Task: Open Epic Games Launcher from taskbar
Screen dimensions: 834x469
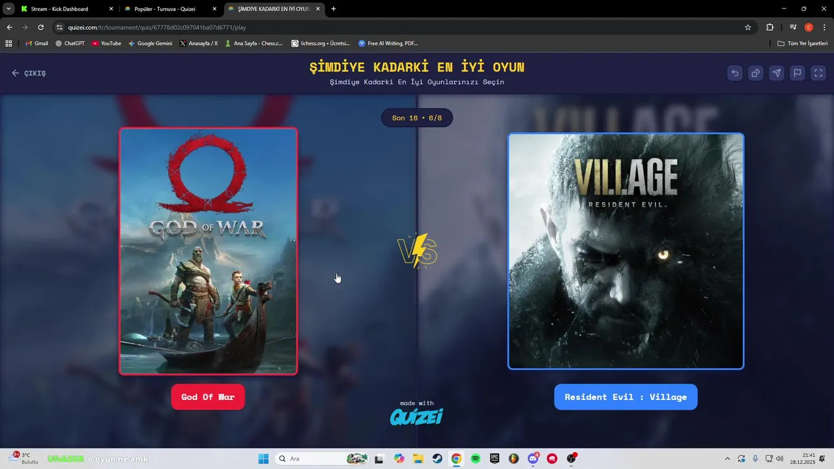Action: 495,459
